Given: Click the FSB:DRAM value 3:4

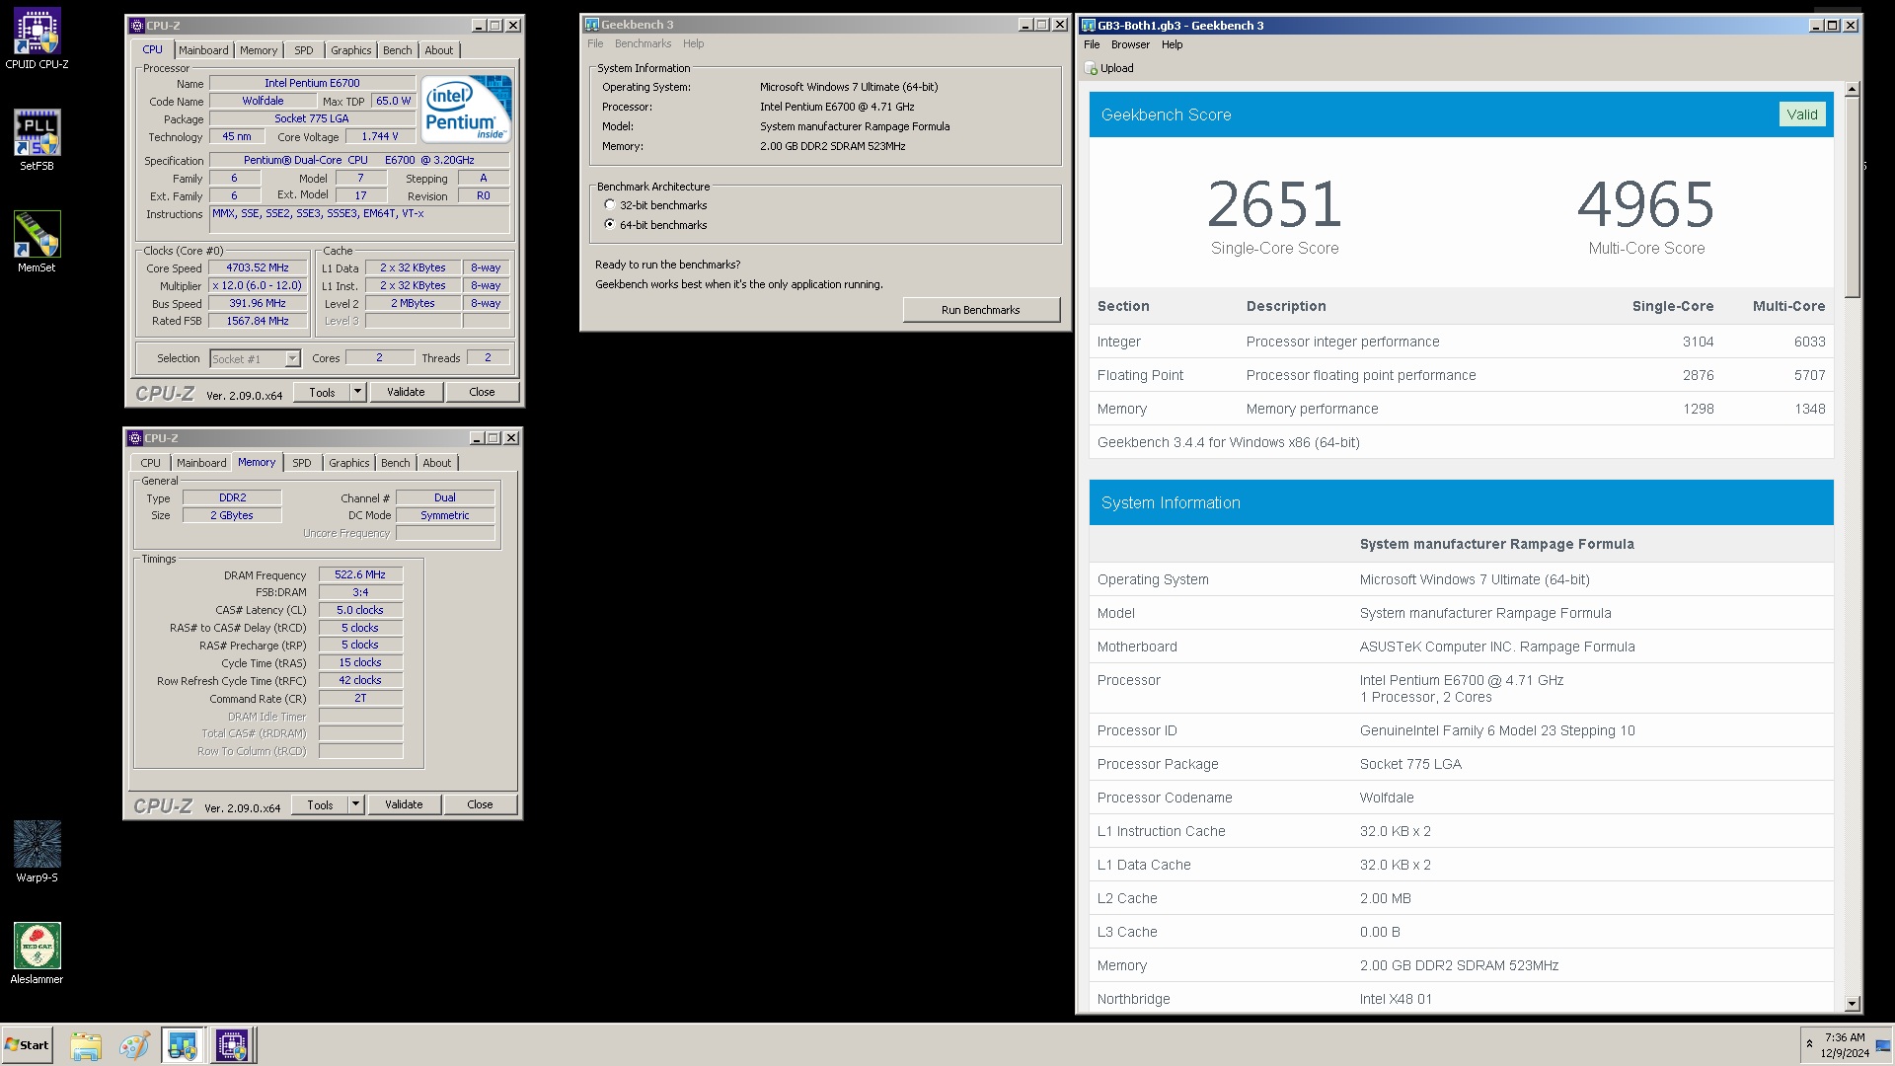Looking at the screenshot, I should pyautogui.click(x=360, y=592).
